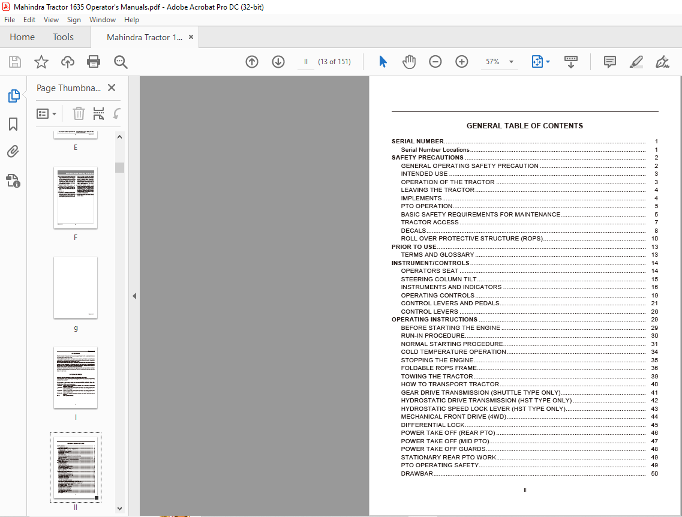Image resolution: width=682 pixels, height=517 pixels.
Task: Open Page Thumbnails panel icon
Action: [x=13, y=95]
